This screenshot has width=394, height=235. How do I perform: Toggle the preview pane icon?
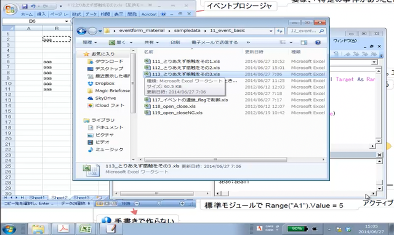304,42
